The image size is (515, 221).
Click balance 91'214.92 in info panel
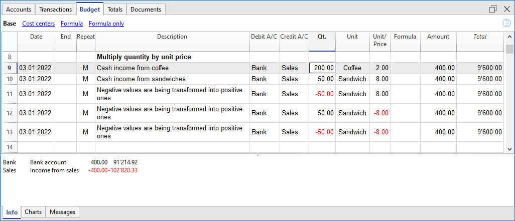tap(126, 162)
